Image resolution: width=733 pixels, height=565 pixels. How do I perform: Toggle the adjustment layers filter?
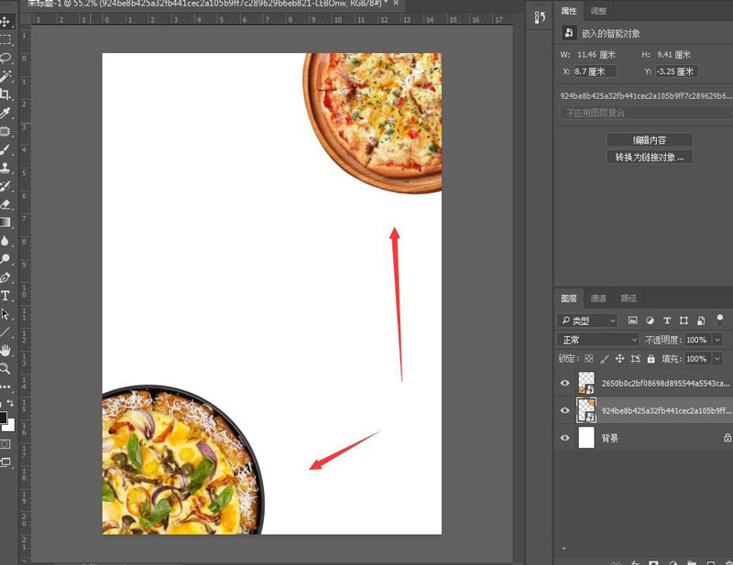[x=650, y=321]
